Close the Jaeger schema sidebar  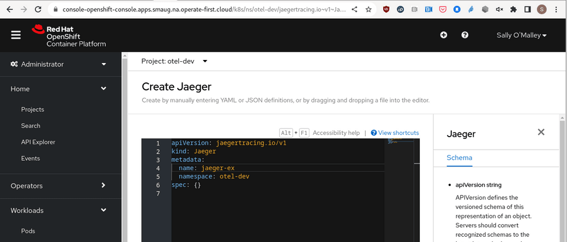(541, 132)
